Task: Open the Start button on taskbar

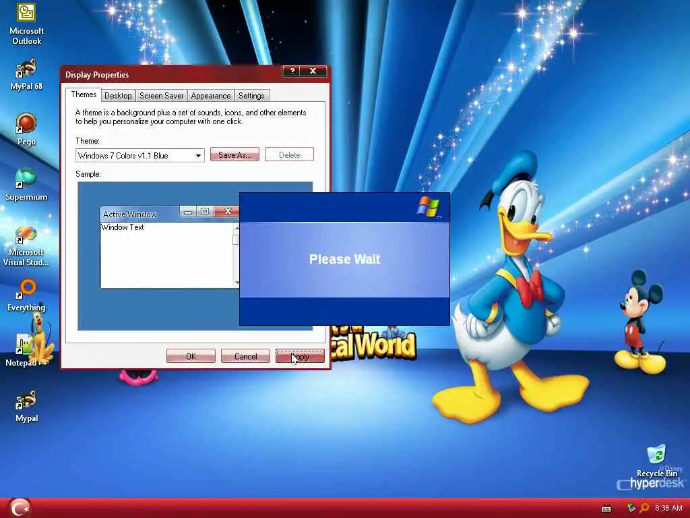Action: (20, 508)
